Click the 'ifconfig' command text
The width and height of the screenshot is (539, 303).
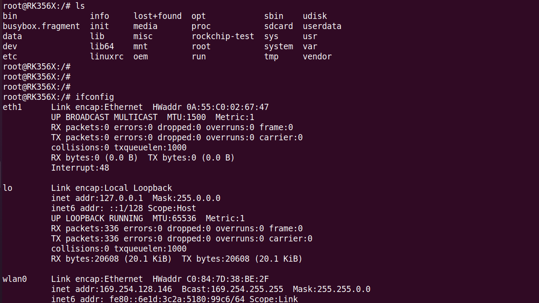click(x=95, y=97)
